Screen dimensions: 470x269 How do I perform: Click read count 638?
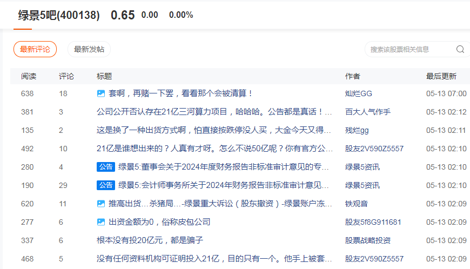point(27,93)
